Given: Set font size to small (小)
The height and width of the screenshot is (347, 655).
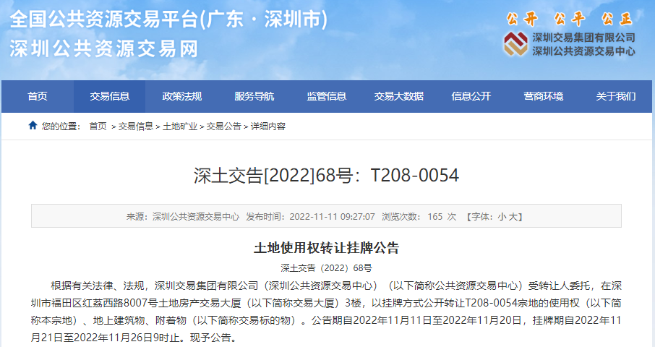Looking at the screenshot, I should [502, 216].
